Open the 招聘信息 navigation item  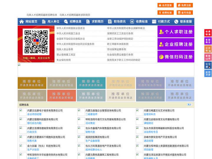[x=75, y=21]
